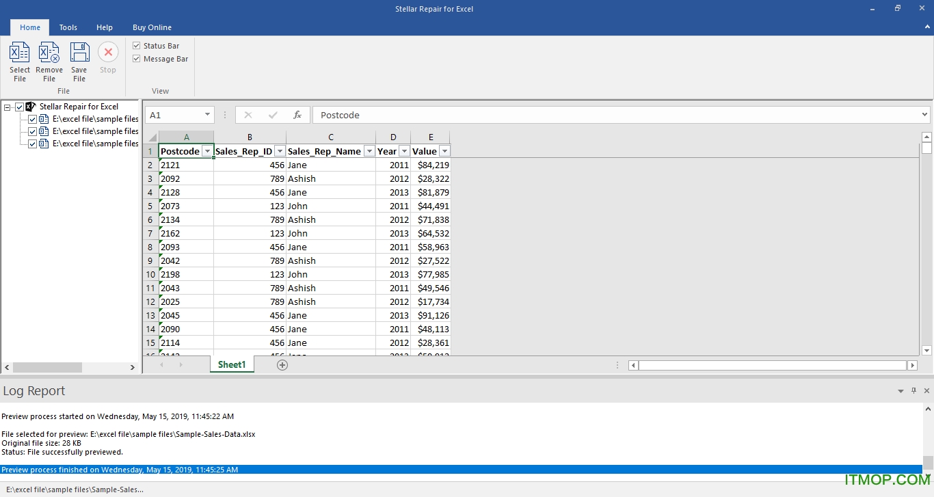Pin the Log Report panel
The height and width of the screenshot is (497, 934).
[913, 391]
